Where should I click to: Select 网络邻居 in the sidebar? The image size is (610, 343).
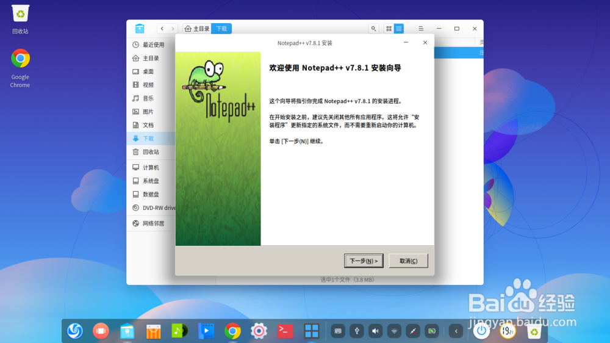pyautogui.click(x=151, y=223)
